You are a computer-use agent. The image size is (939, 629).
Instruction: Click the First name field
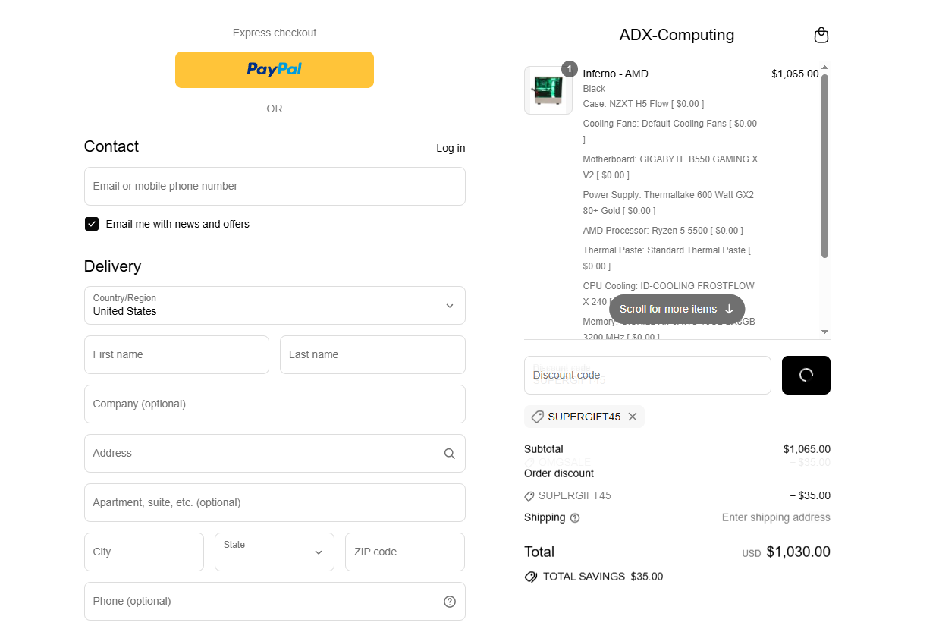(x=177, y=354)
